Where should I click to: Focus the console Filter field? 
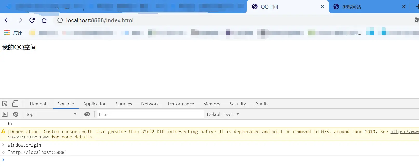point(151,114)
